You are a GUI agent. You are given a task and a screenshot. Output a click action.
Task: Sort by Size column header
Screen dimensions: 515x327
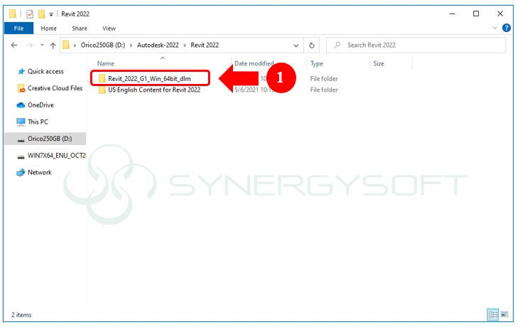(379, 63)
